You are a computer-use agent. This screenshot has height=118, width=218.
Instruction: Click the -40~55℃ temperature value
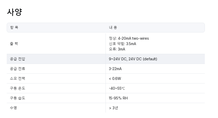coord(117,88)
